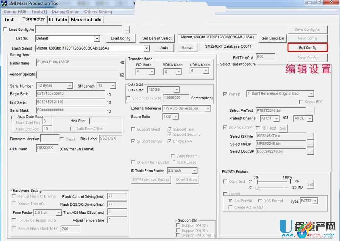Open the Spare Ratio dropdown
Screen dimensions: 340x241
(x=176, y=117)
